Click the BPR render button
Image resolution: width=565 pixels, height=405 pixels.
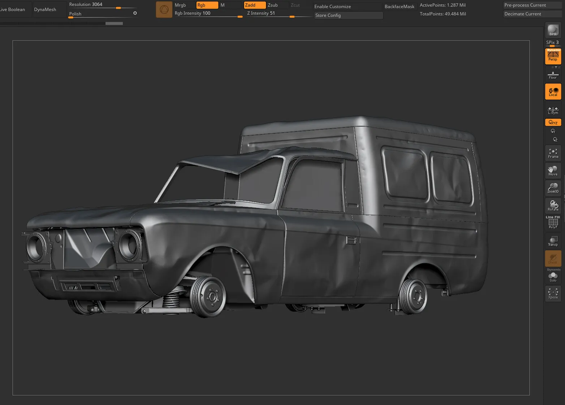pos(553,30)
